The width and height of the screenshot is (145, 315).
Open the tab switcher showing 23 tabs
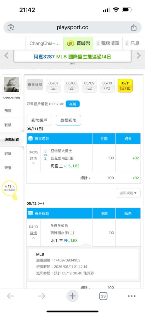coord(103,296)
